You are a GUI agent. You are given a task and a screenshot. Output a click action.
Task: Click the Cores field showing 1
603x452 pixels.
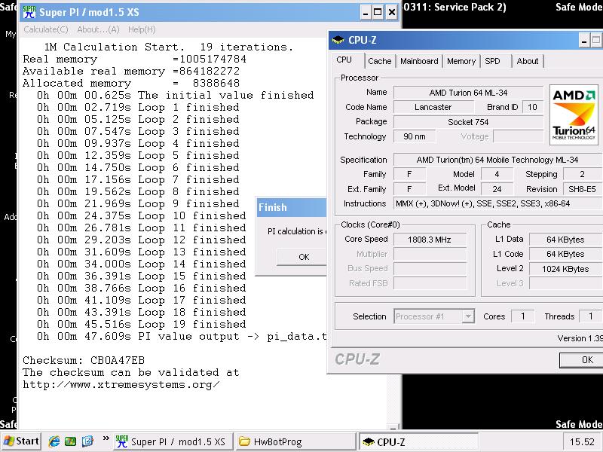(x=522, y=316)
